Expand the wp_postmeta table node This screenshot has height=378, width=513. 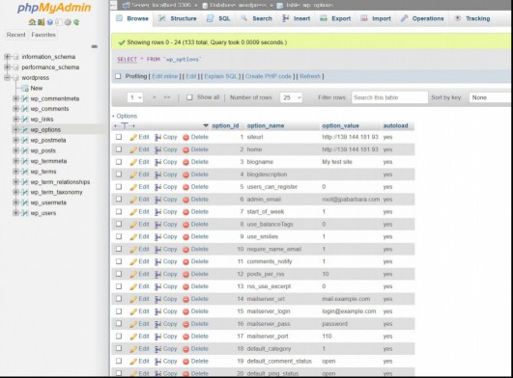pyautogui.click(x=15, y=141)
